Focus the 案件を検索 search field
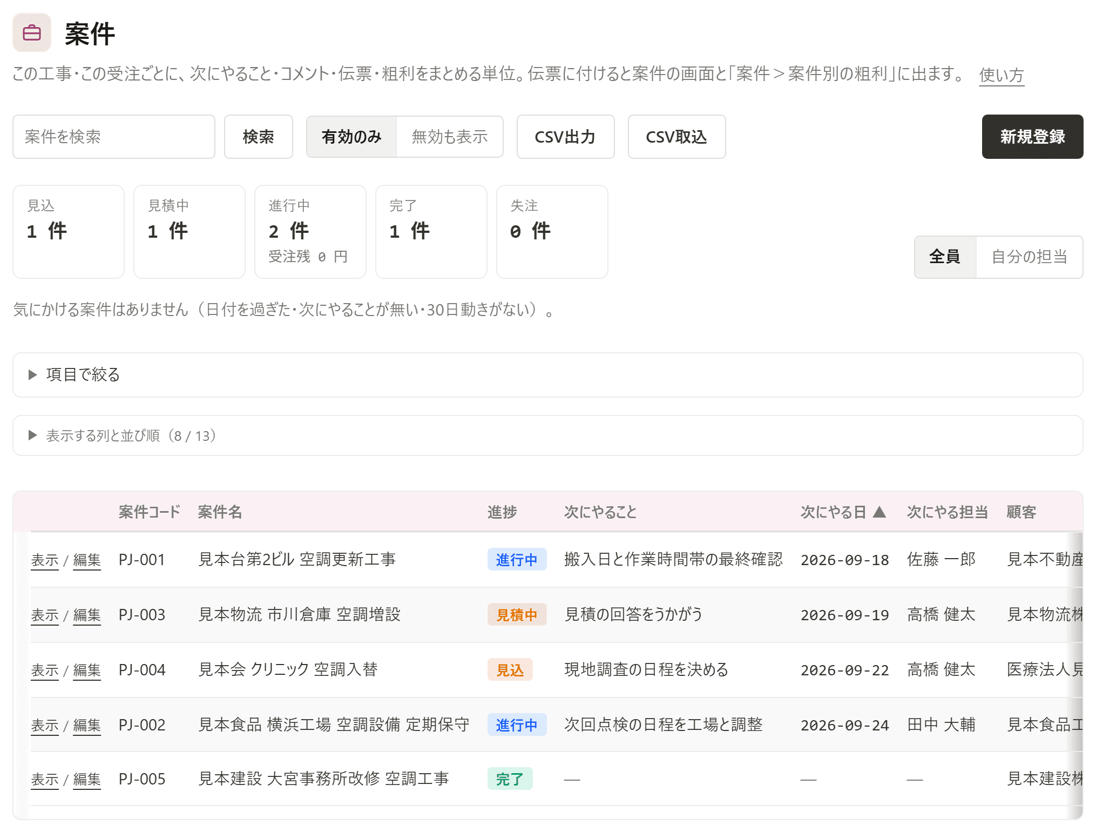This screenshot has height=825, width=1096. click(114, 137)
